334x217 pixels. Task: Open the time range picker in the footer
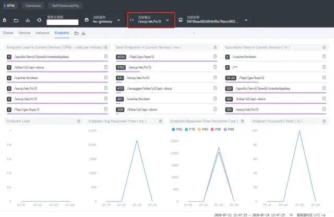tap(249, 215)
